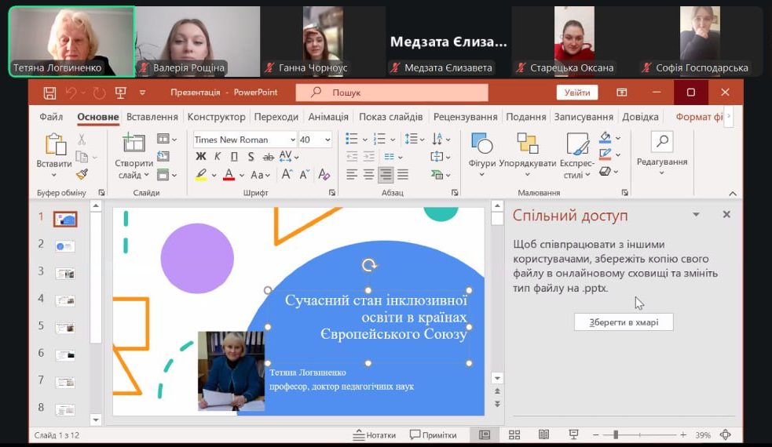Viewport: 772px width, 447px height.
Task: Click the text highlight color marker icon
Action: point(201,175)
